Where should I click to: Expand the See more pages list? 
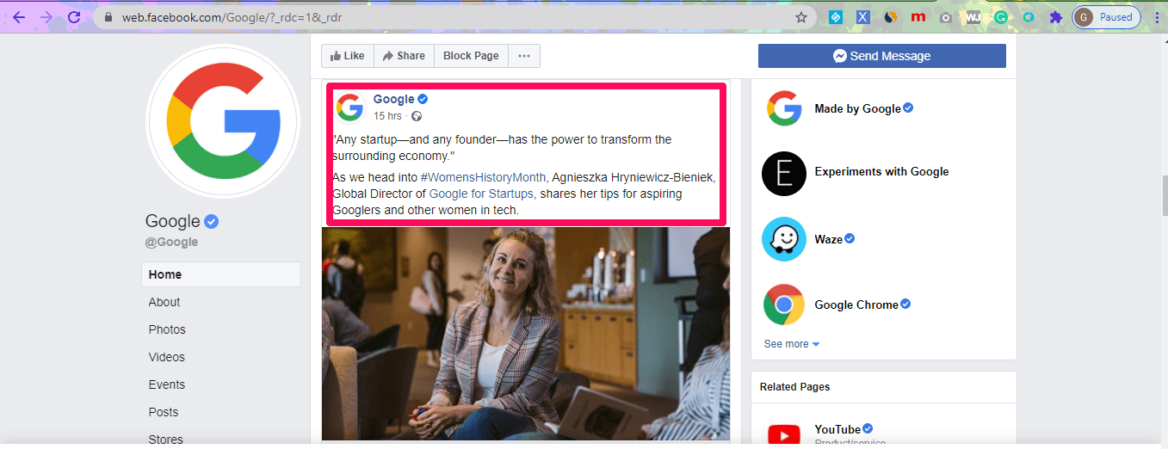click(791, 344)
